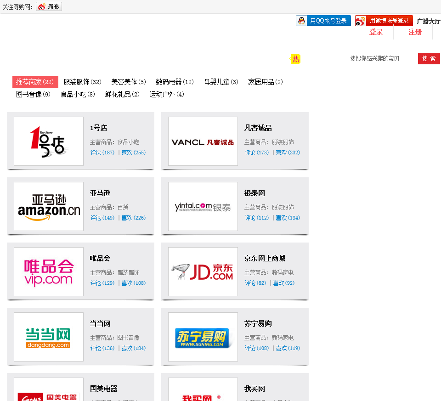Open the 唯品会 vip.com logo thumbnail
This screenshot has height=401, width=441.
coord(49,271)
